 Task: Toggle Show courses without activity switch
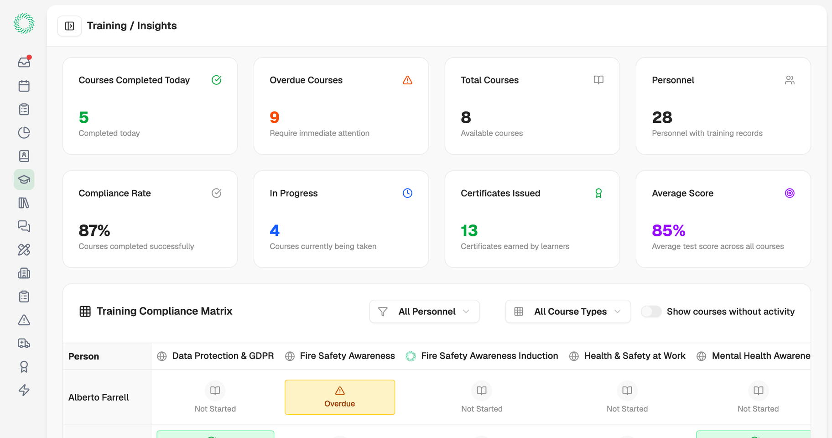click(651, 312)
